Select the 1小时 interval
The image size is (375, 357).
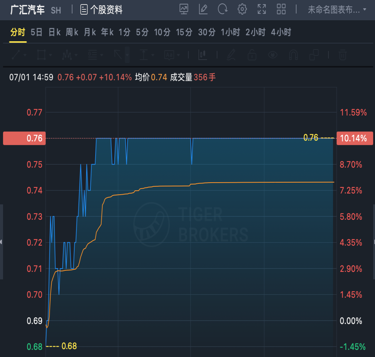[x=230, y=32]
